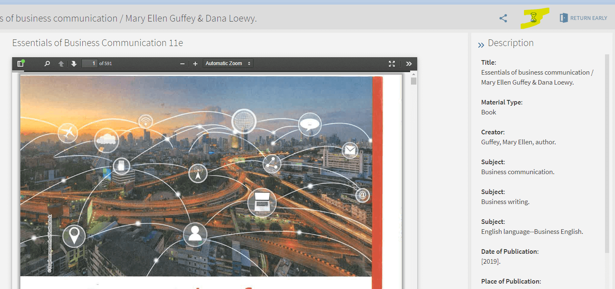615x289 pixels.
Task: Zoom out using the minus button
Action: pos(182,63)
